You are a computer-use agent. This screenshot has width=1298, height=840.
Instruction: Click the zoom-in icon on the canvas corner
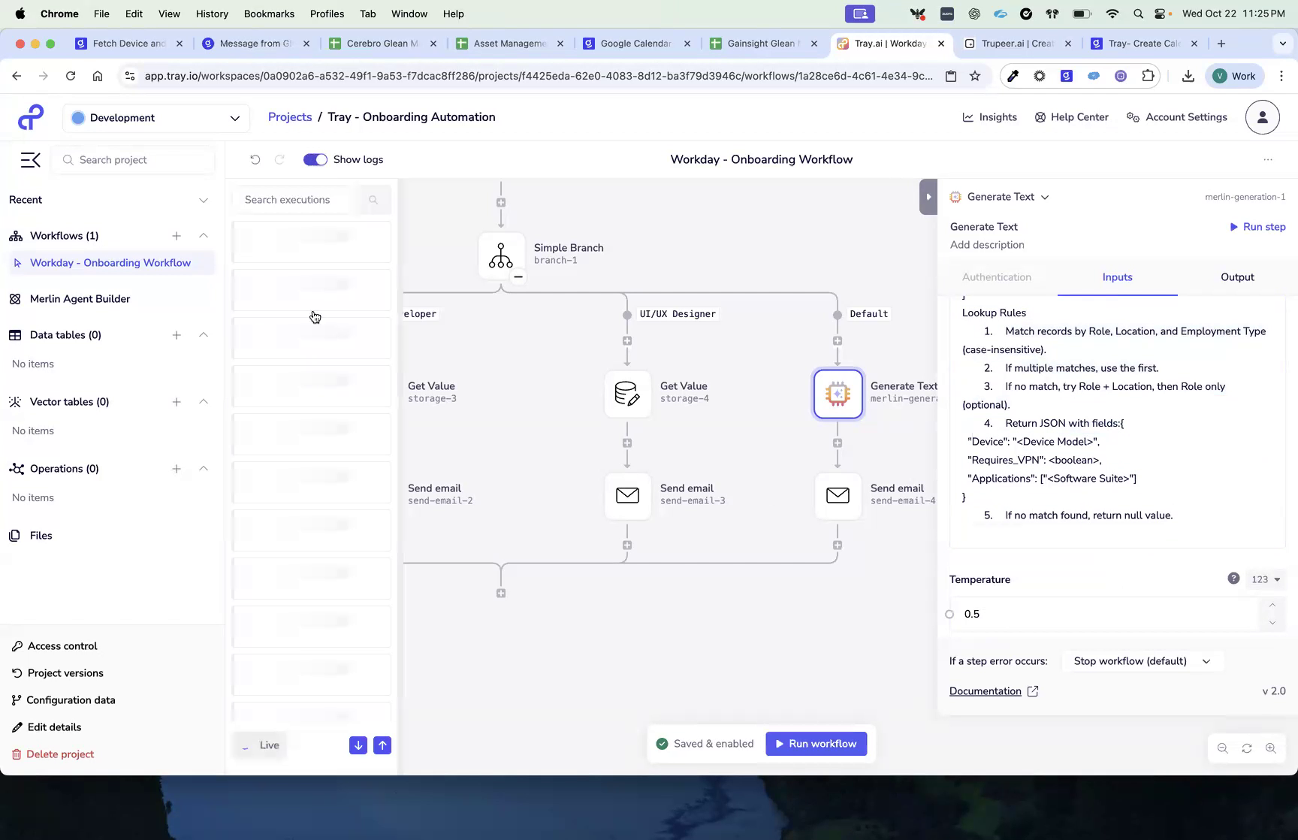[1271, 748]
